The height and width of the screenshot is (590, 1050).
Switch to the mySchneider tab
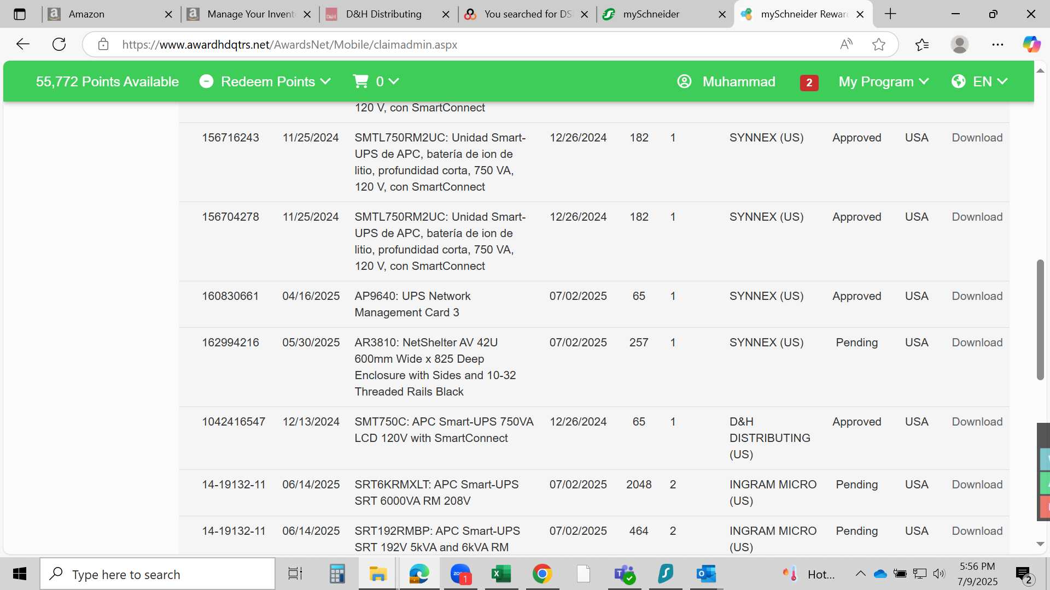(664, 14)
